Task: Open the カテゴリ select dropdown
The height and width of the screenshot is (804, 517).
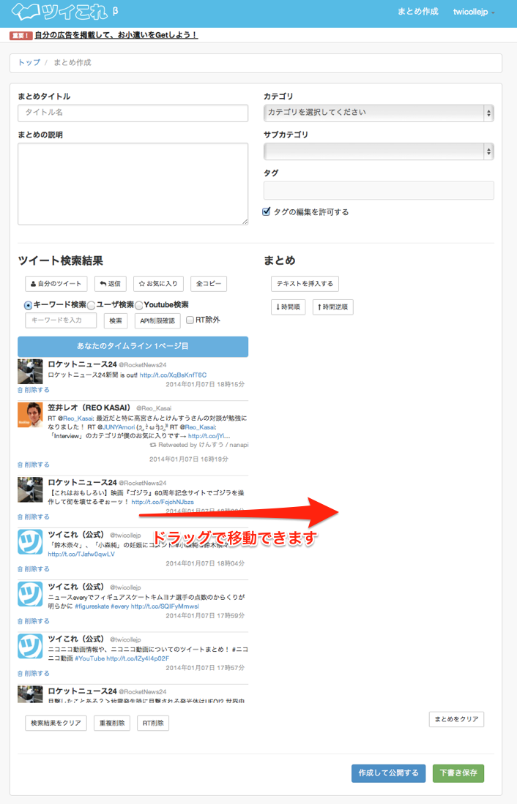Action: 379,113
